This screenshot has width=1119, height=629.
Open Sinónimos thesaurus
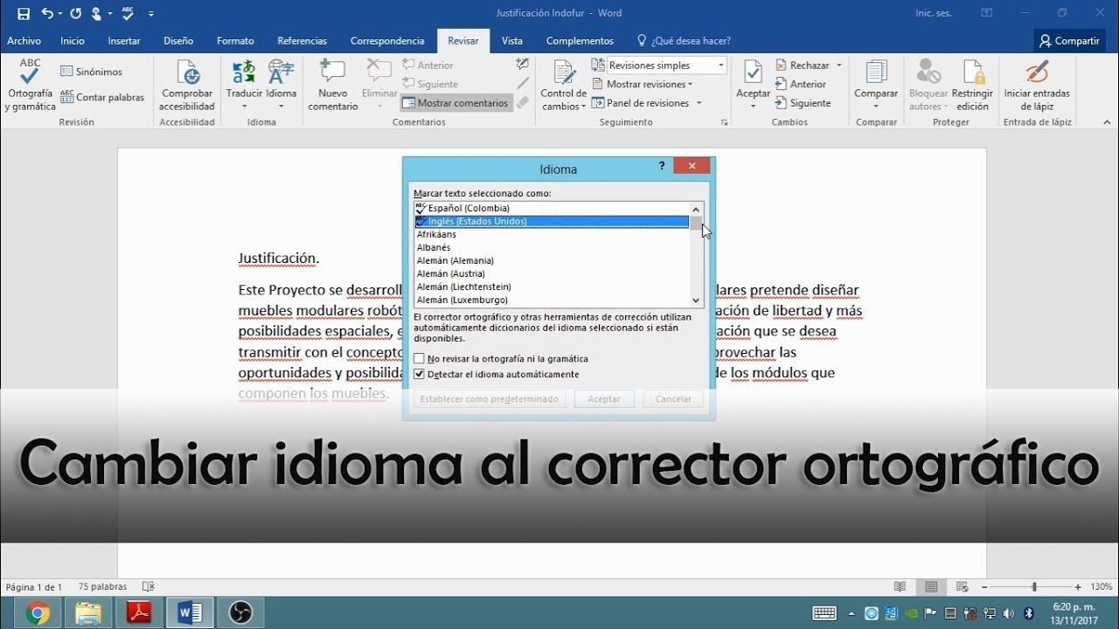91,72
